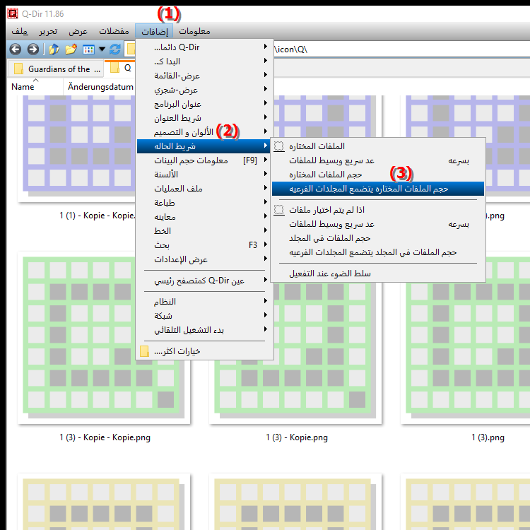The width and height of the screenshot is (530, 530).
Task: Click the Forward navigation arrow icon
Action: 33,49
